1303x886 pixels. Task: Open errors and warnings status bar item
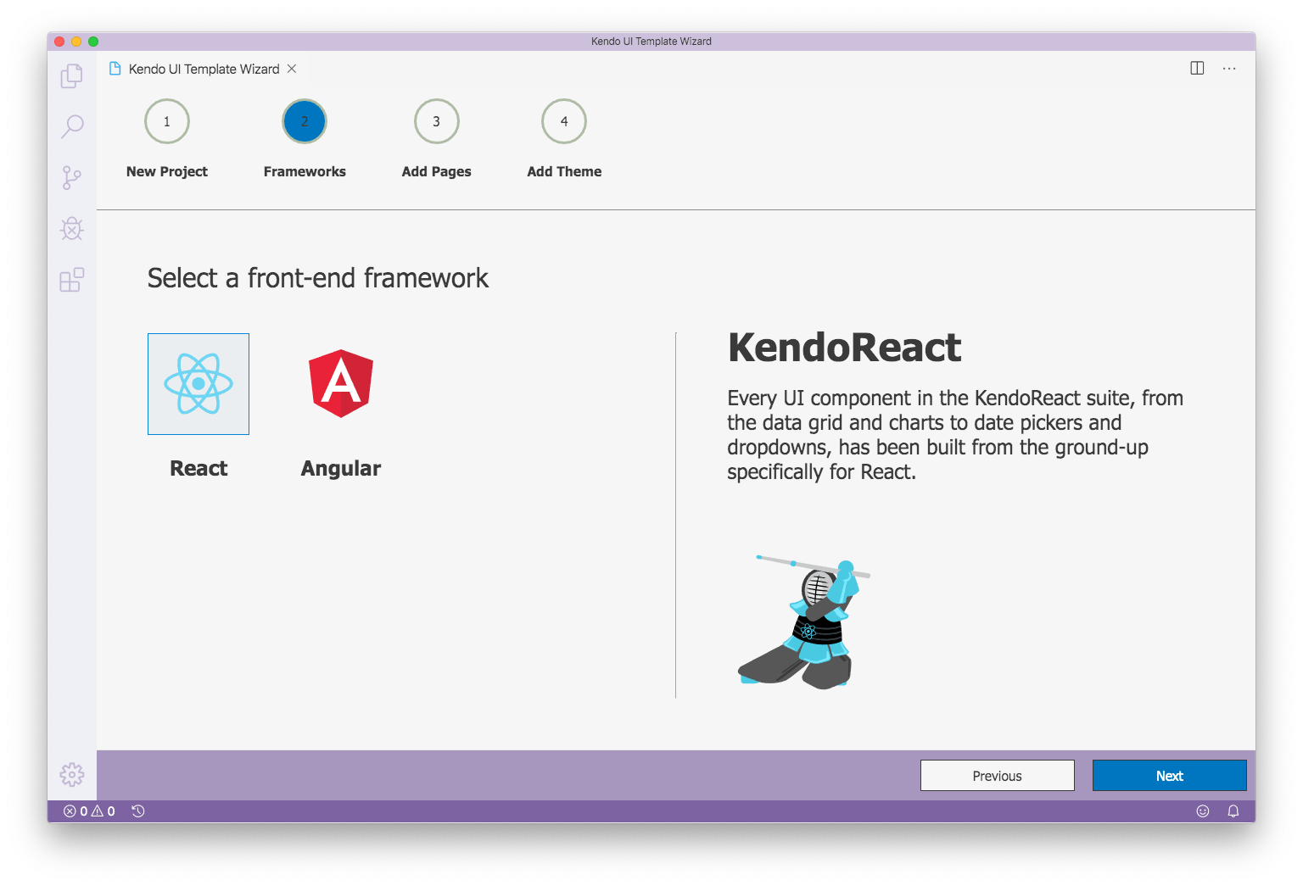90,811
